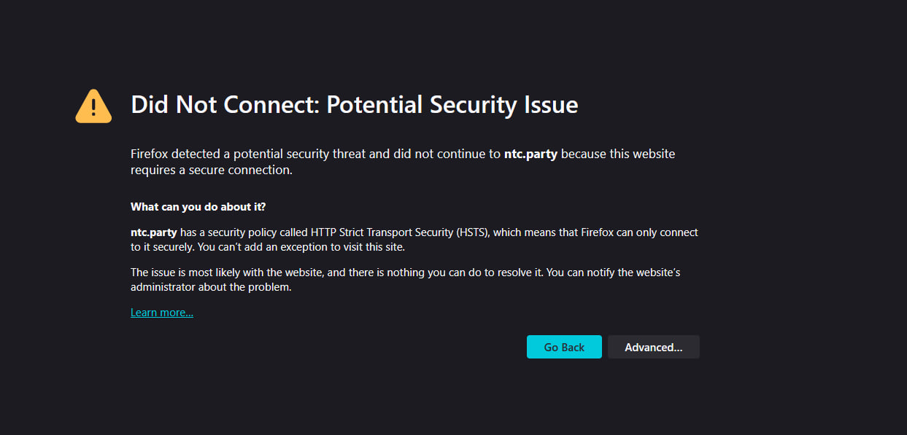Click the Go Back button
Screen dimensions: 907x435
(x=564, y=347)
